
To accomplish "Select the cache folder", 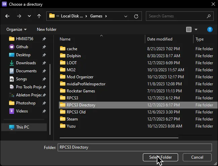I will coord(138,49).
